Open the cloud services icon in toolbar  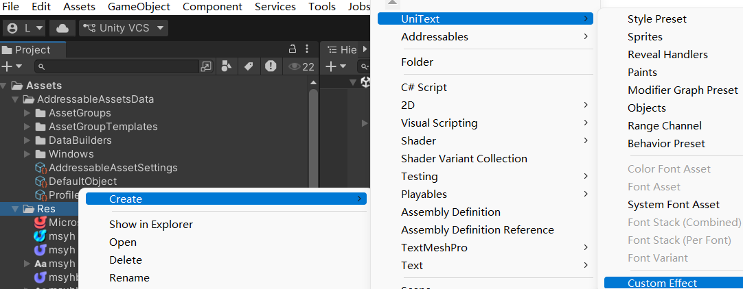62,28
